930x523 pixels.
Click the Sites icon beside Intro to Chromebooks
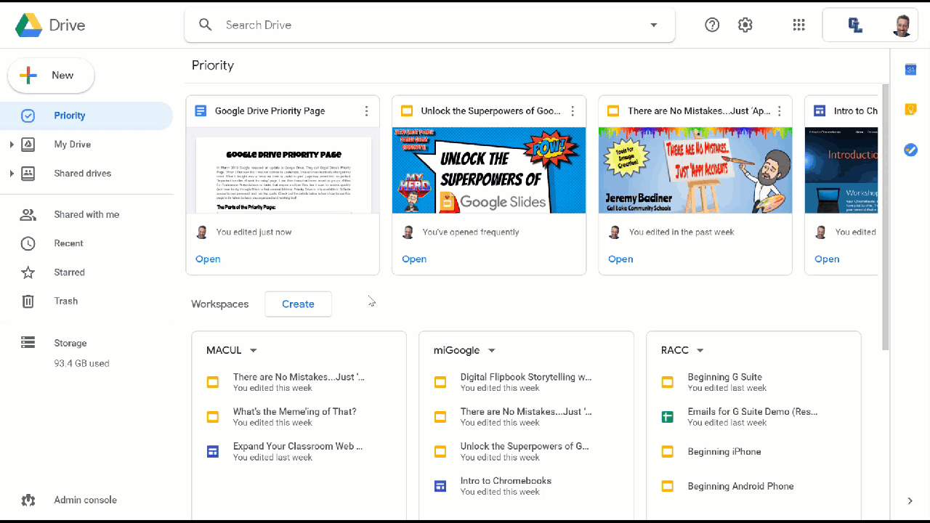[440, 486]
